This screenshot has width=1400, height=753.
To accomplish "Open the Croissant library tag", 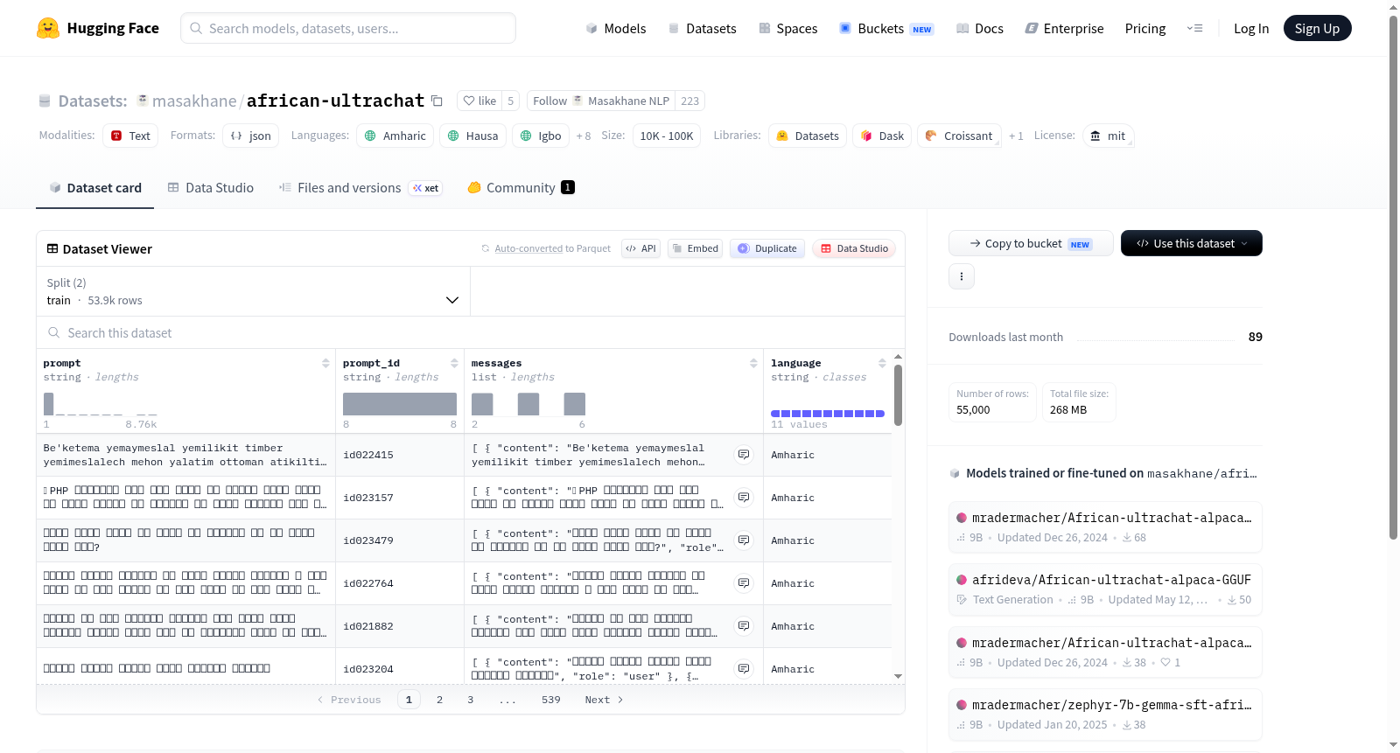I will click(959, 136).
